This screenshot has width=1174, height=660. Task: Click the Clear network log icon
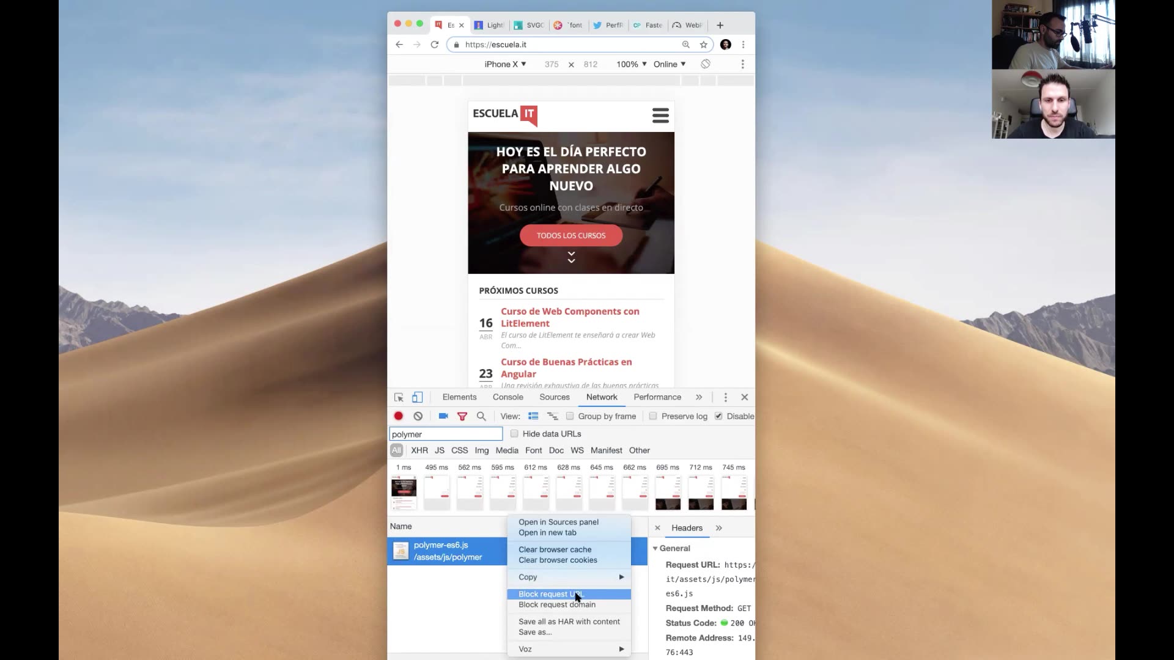[418, 416]
